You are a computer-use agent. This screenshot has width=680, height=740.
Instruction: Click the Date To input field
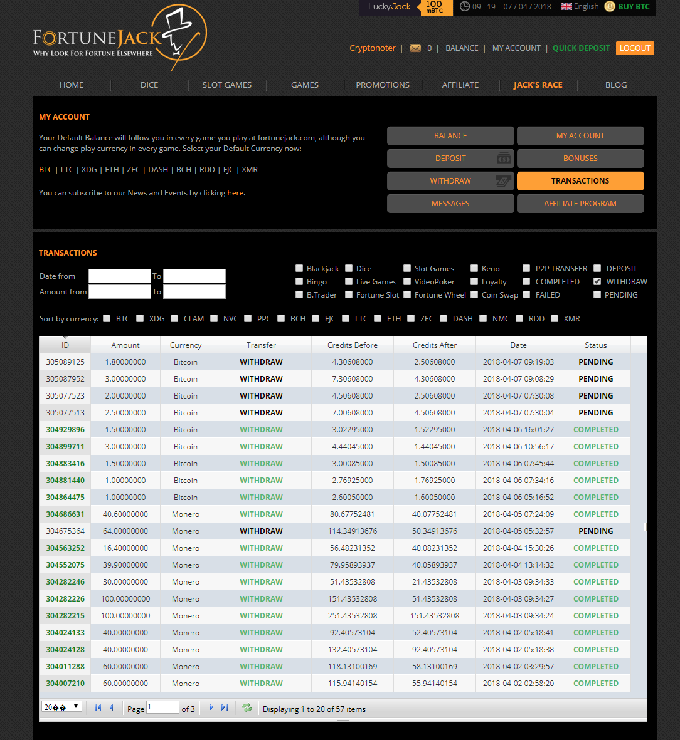(194, 276)
